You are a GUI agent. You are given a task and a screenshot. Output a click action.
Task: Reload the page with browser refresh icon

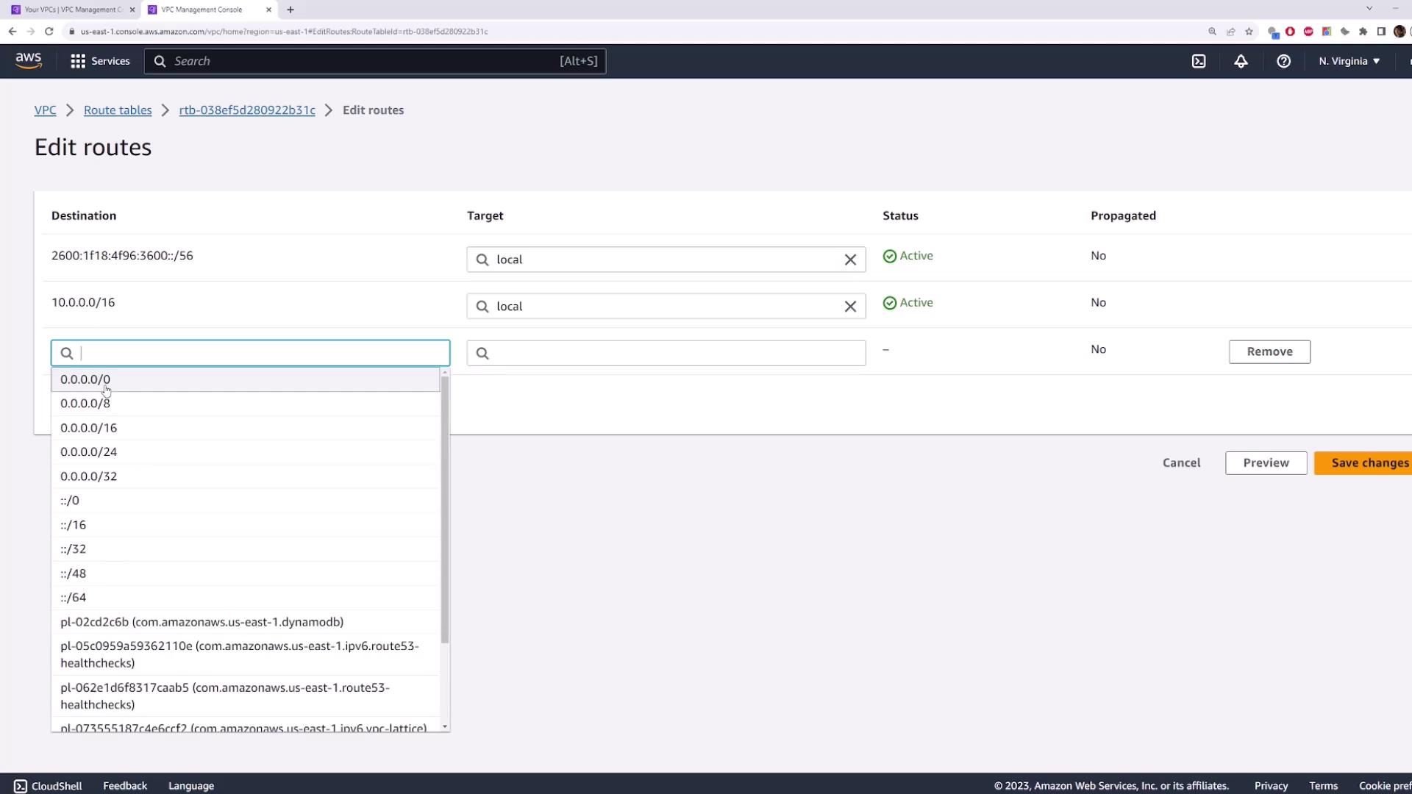[49, 32]
